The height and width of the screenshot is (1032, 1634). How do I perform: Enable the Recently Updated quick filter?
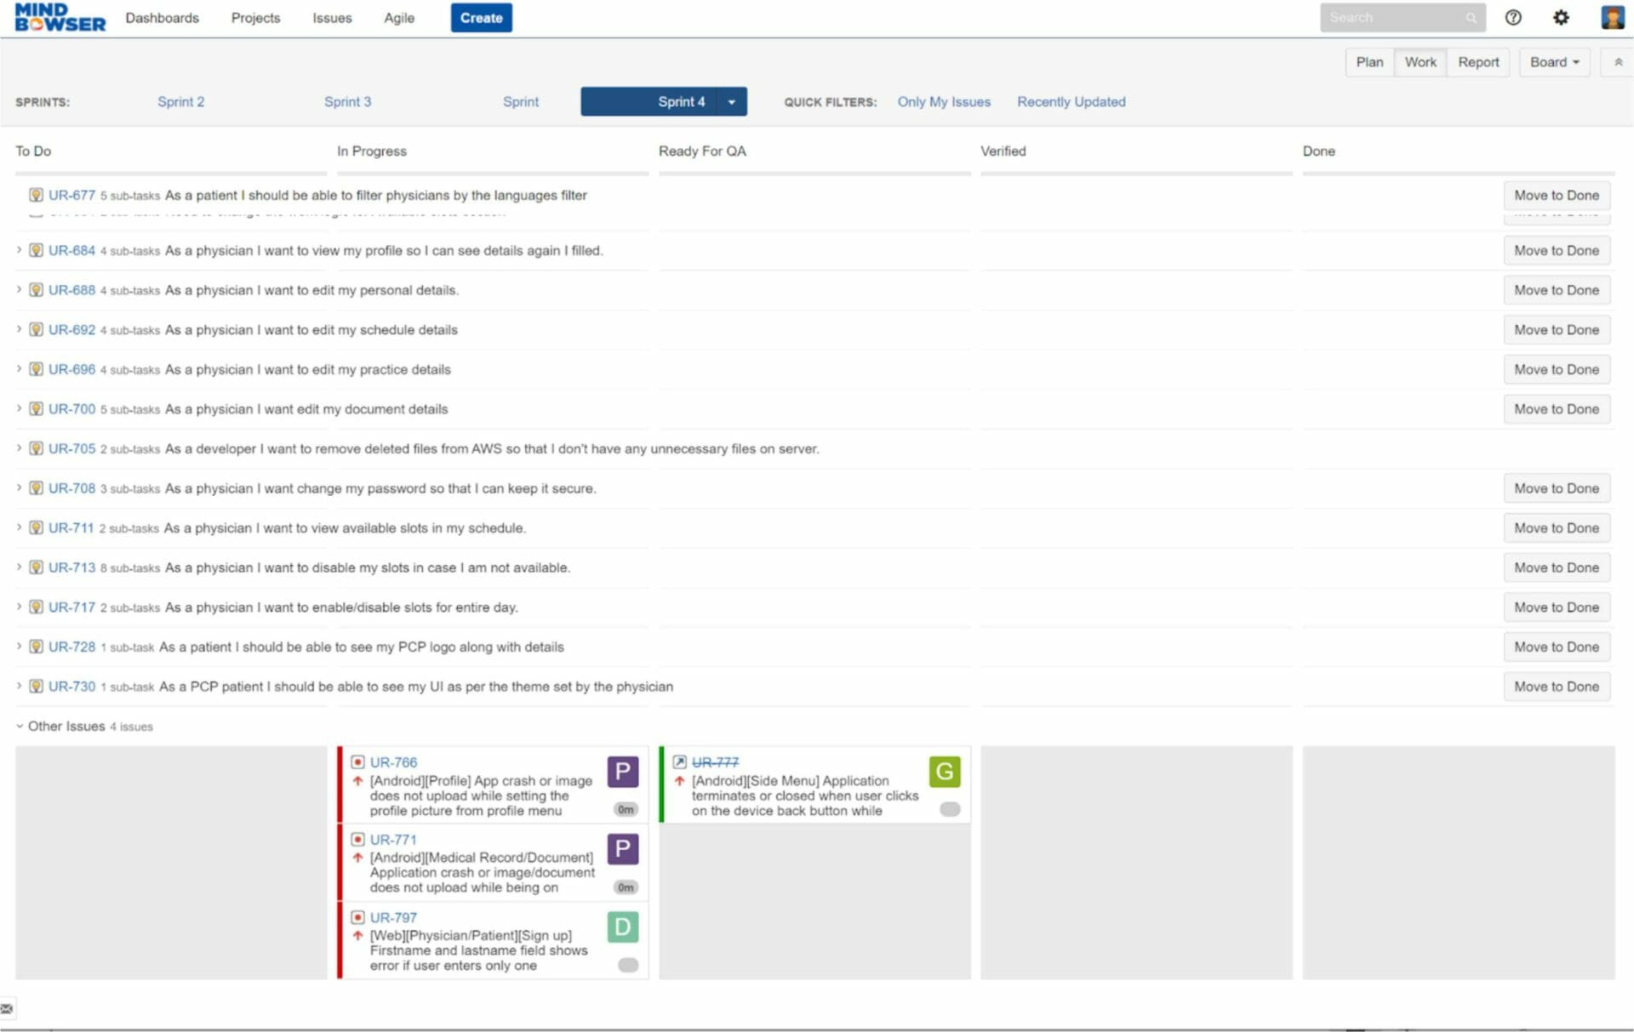[1071, 101]
